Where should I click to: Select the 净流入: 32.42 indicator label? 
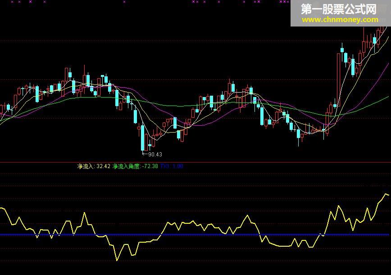click(94, 166)
